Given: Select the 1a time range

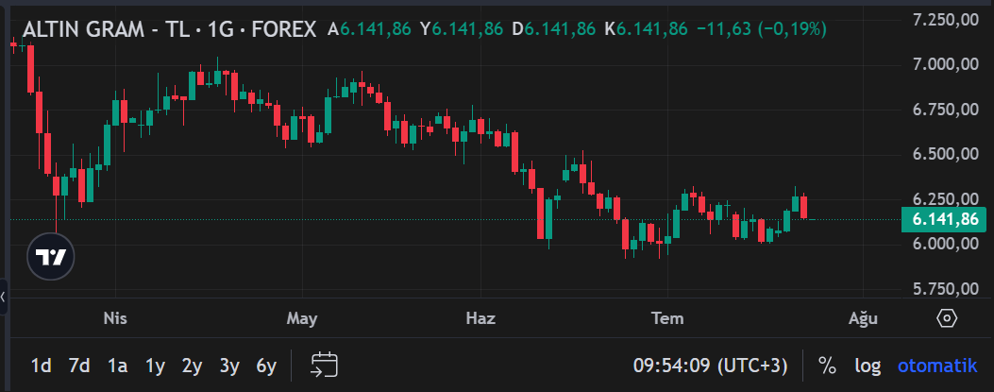Looking at the screenshot, I should click(x=117, y=366).
